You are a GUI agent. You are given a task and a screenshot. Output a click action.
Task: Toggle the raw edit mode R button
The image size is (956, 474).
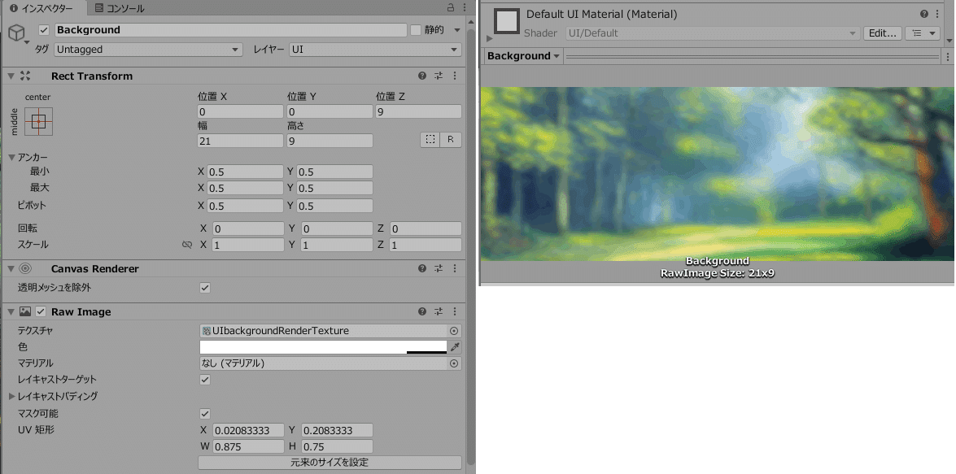(x=451, y=140)
